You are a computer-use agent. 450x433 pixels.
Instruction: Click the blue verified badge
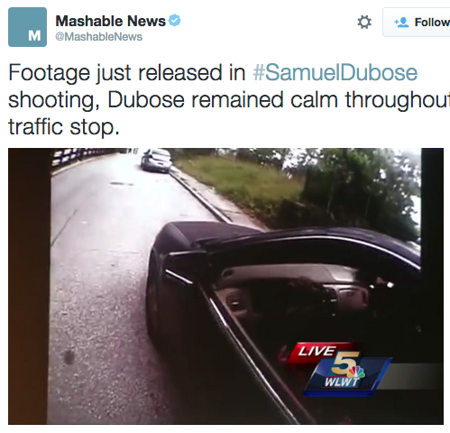[x=174, y=21]
